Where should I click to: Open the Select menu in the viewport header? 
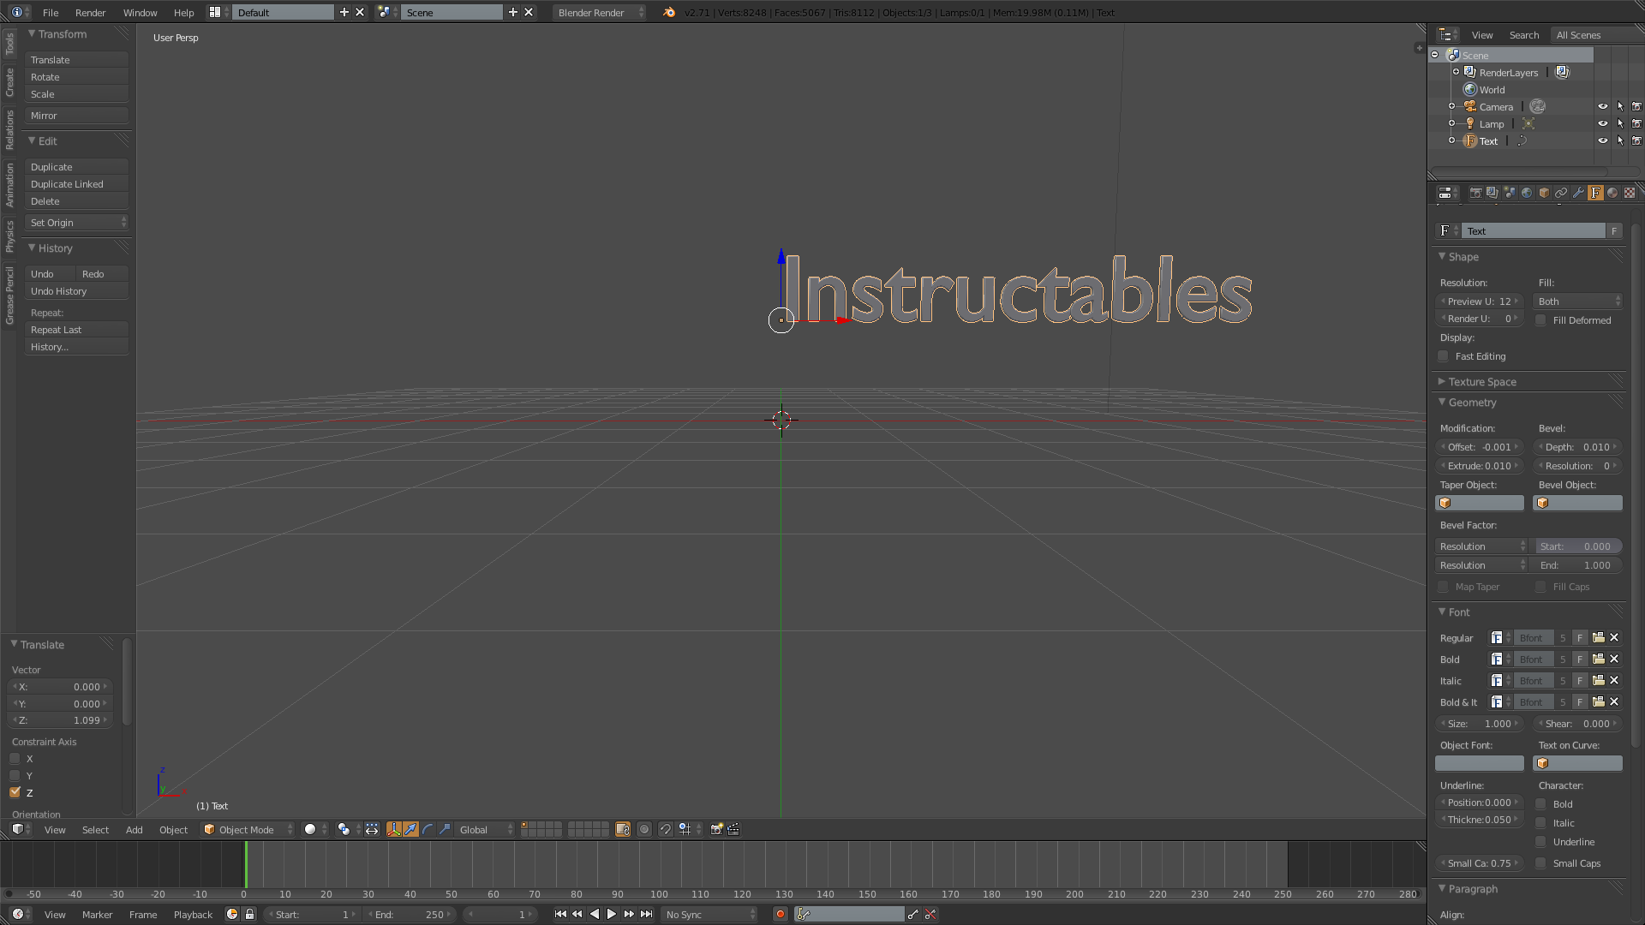[95, 829]
